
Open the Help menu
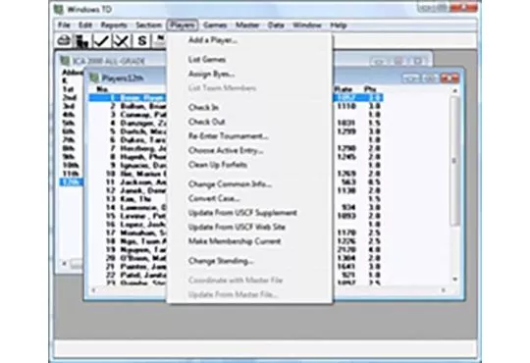(338, 25)
